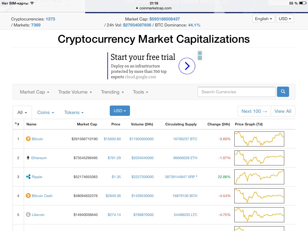Screen dimensions: 308x231
Task: Tap the lock icon beside coinmarketcap.com
Action: pos(137,8)
